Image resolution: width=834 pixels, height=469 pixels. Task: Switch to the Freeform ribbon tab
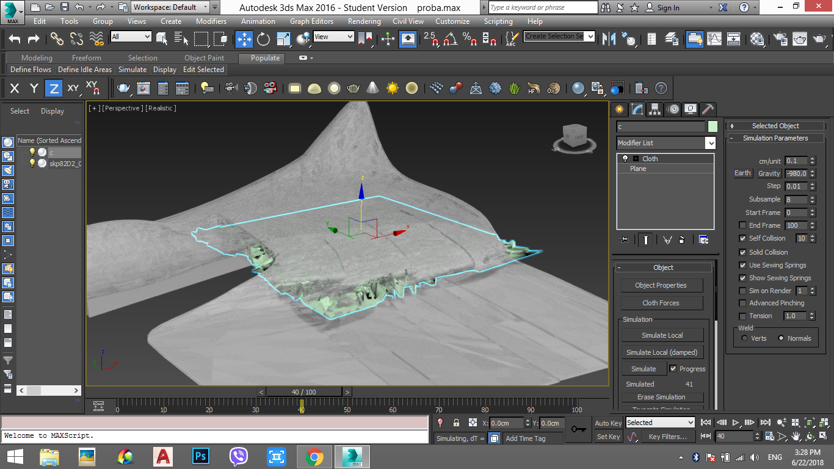click(87, 58)
